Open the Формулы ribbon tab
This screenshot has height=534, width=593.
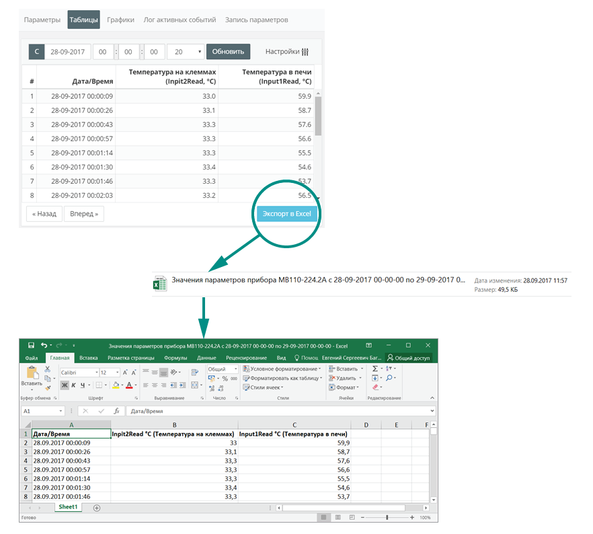point(175,358)
